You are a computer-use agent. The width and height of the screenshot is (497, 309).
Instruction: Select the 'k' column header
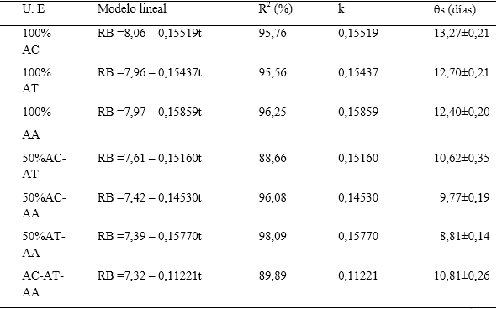[x=341, y=8]
